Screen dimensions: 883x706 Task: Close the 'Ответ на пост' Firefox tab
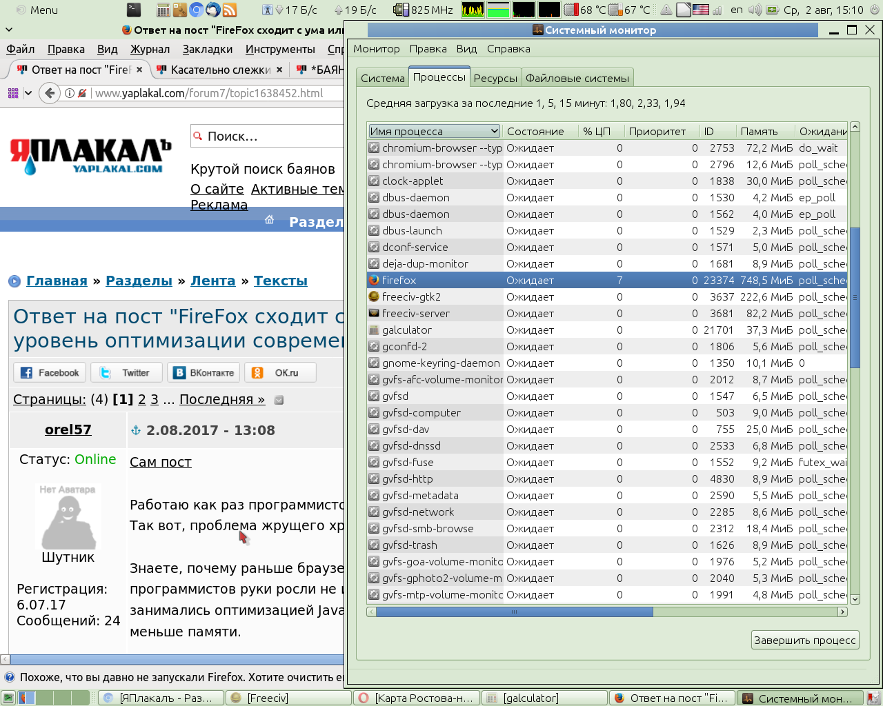[139, 70]
